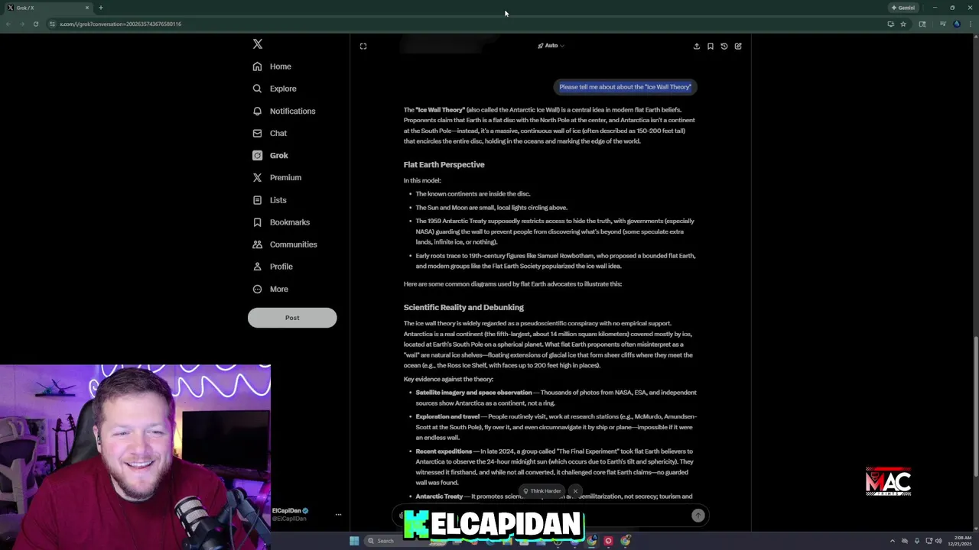The height and width of the screenshot is (550, 979).
Task: Click the Gemini button in Chrome
Action: tap(903, 8)
